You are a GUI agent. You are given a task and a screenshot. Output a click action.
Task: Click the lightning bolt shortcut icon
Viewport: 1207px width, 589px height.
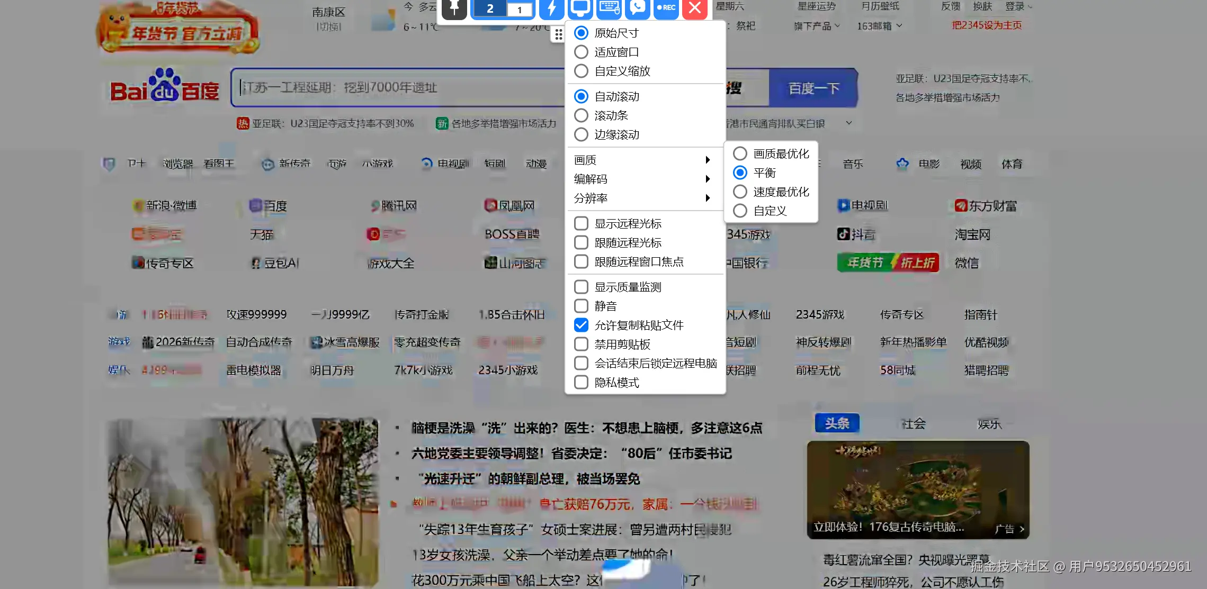(x=551, y=8)
